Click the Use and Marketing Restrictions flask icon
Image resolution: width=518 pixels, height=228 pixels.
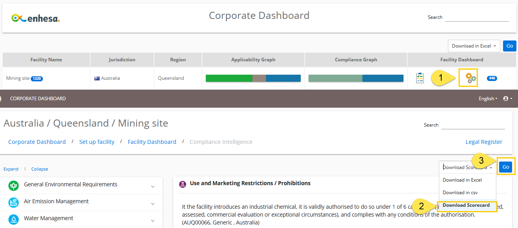click(183, 184)
